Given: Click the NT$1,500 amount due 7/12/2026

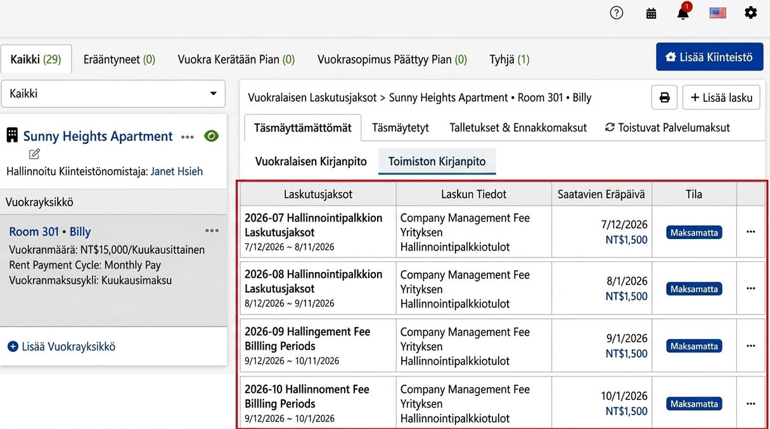Looking at the screenshot, I should (x=627, y=239).
